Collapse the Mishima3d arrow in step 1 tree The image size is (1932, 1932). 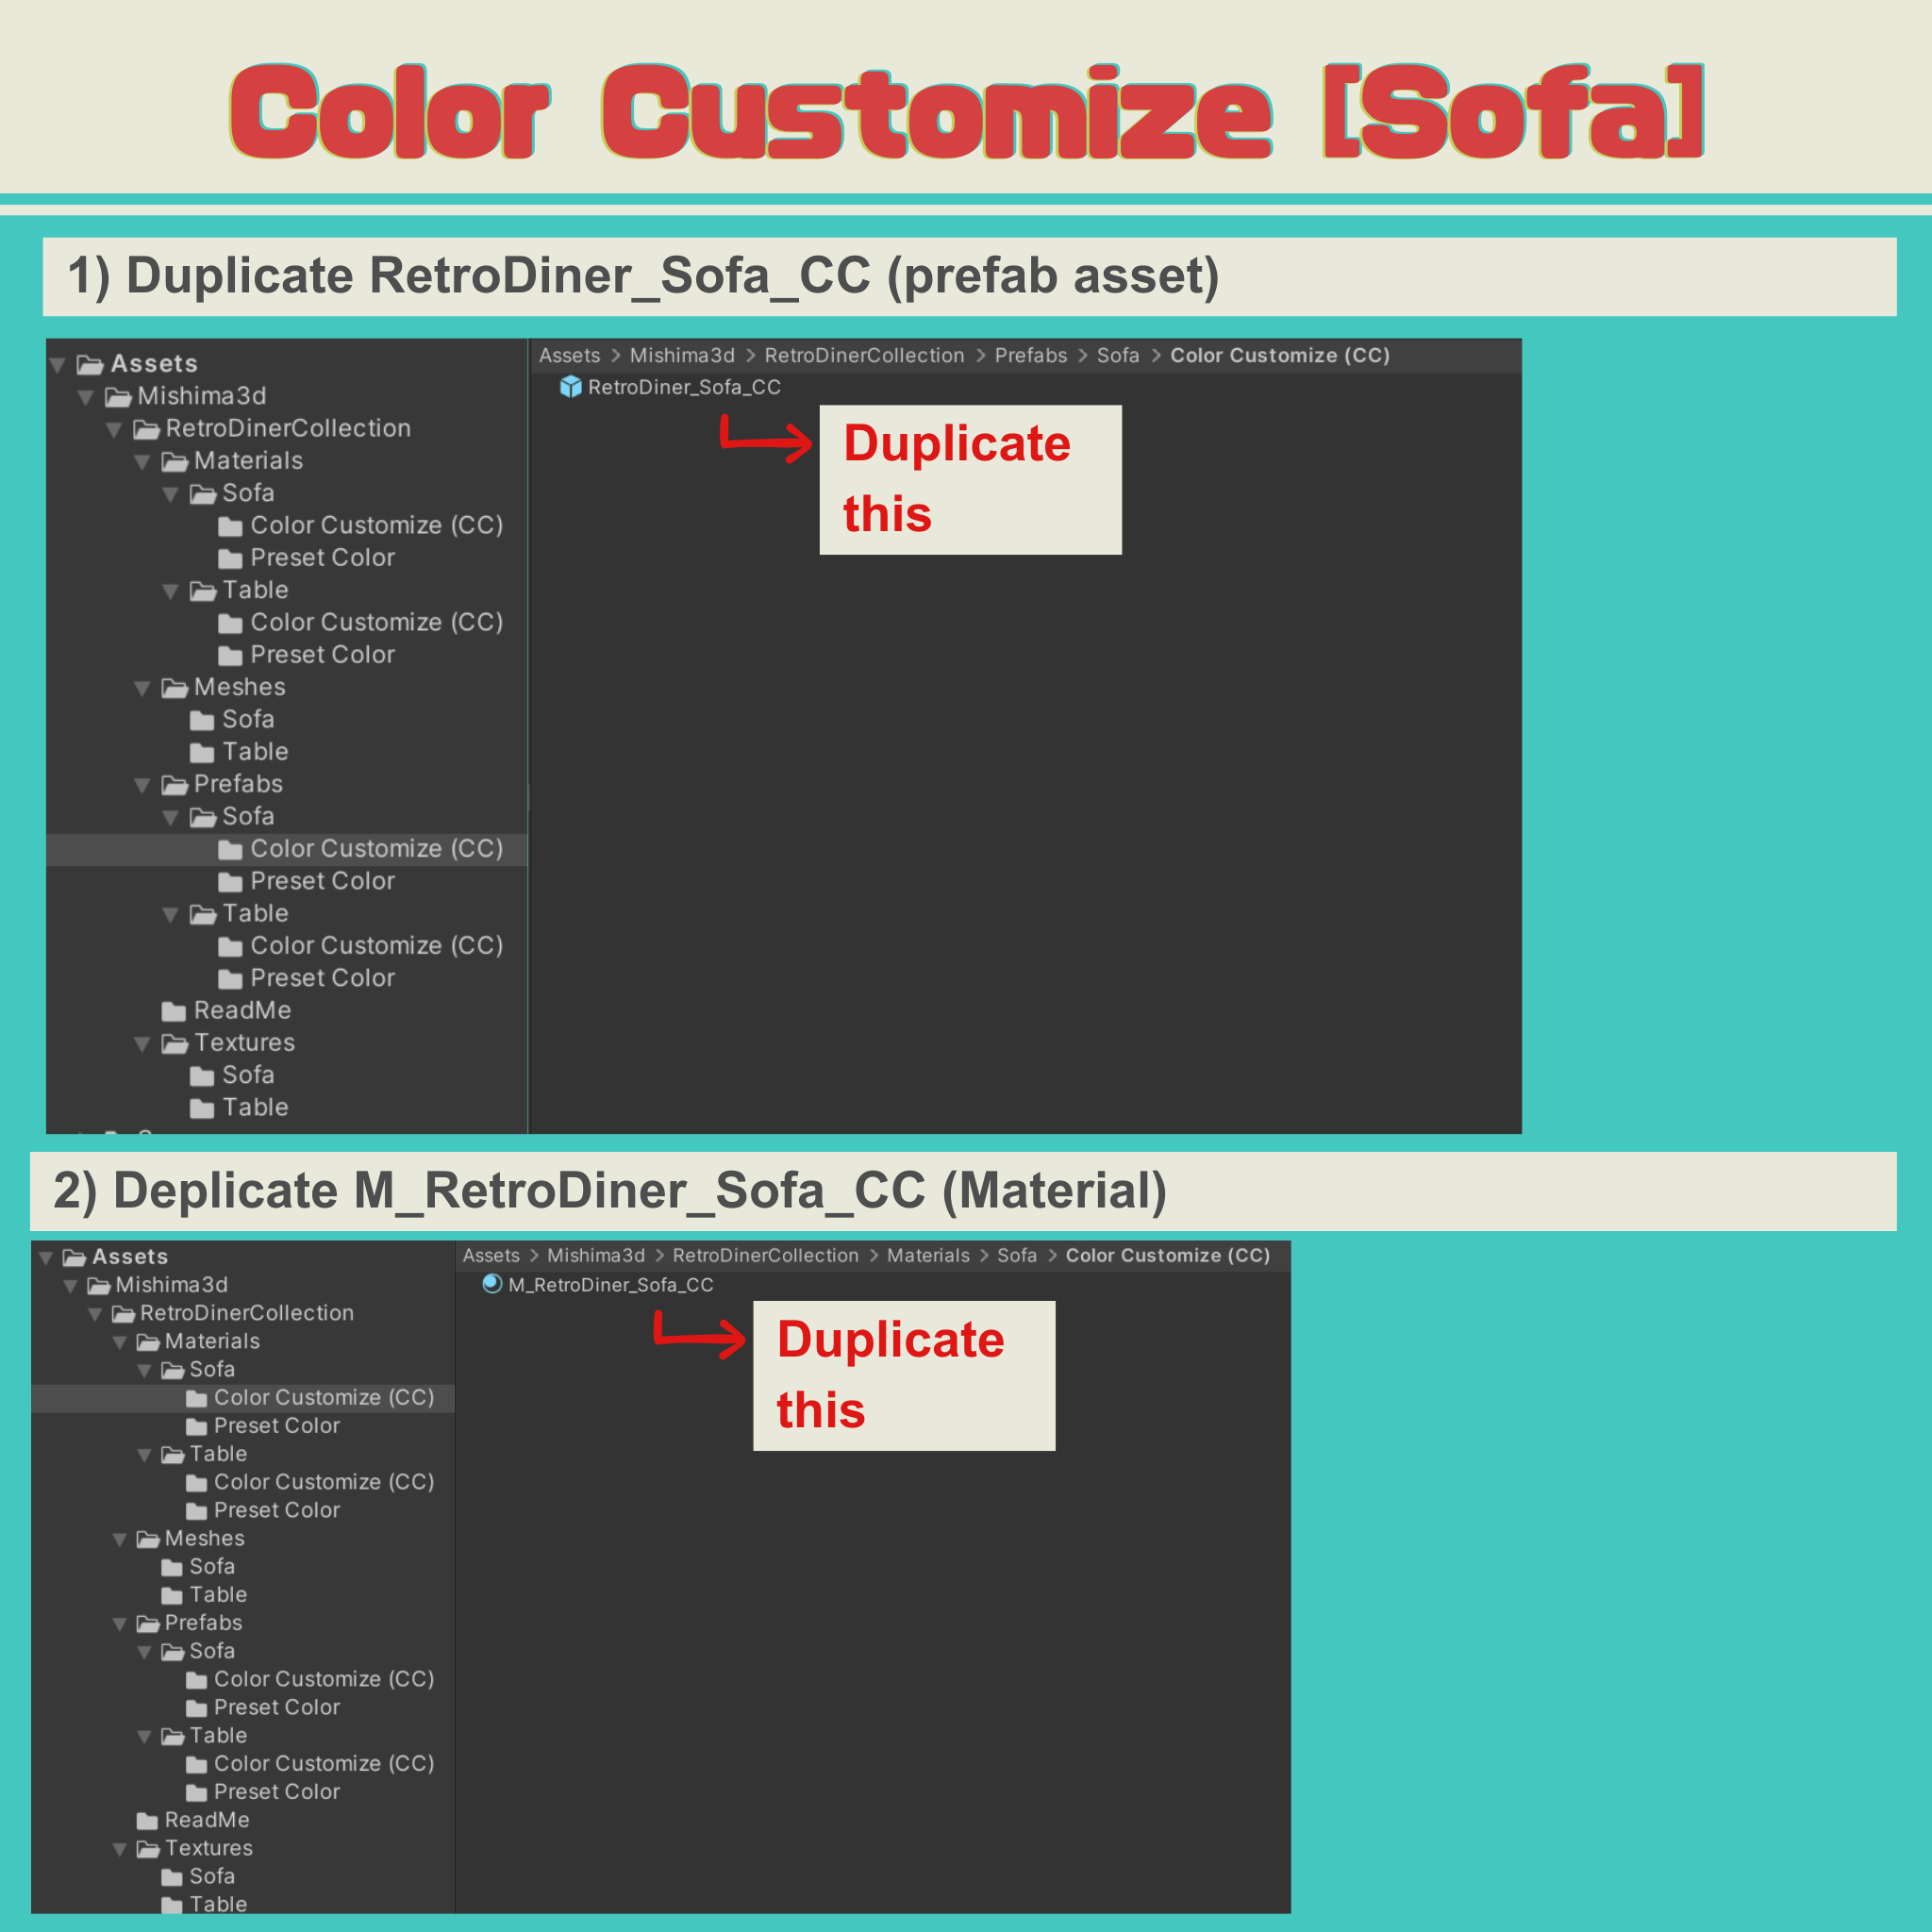click(x=86, y=398)
